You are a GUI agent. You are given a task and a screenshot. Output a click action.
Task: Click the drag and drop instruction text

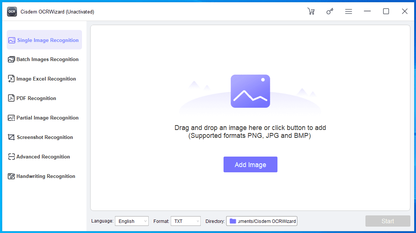pyautogui.click(x=250, y=128)
